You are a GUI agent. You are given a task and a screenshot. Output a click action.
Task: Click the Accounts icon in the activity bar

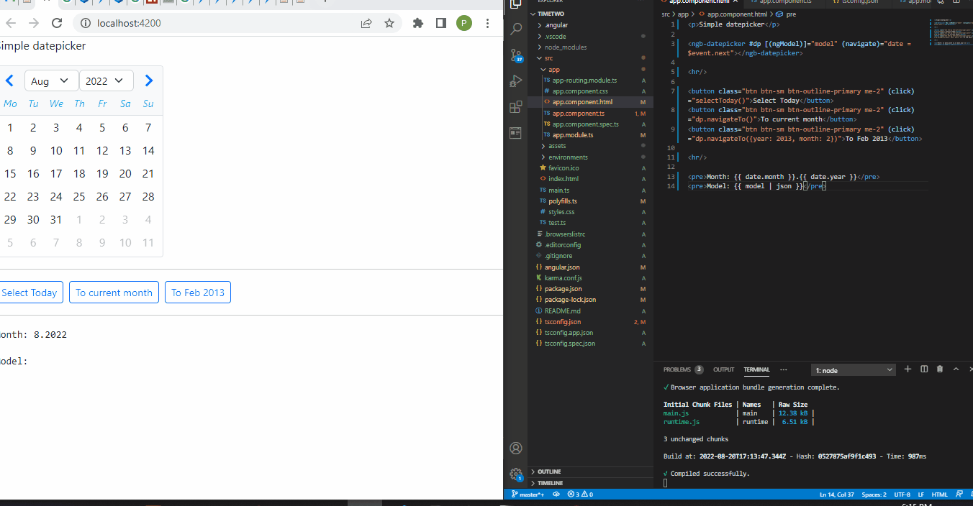click(515, 448)
